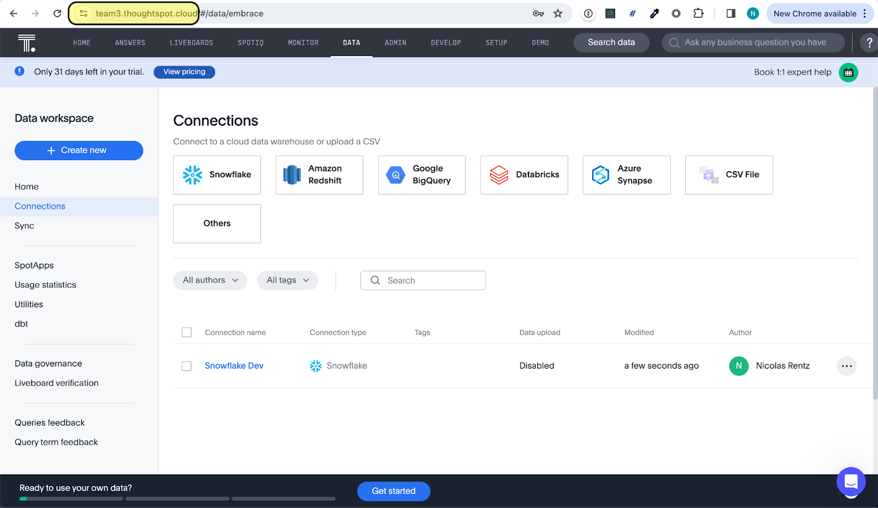Open the three-dot menu for Snowflake Dev
The width and height of the screenshot is (878, 508).
pyautogui.click(x=846, y=366)
